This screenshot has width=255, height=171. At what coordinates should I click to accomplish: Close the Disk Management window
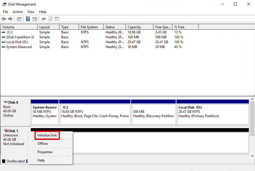click(248, 4)
